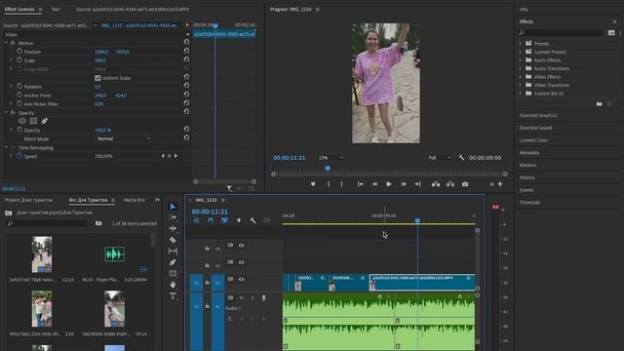Open the Lumetri Color panel
This screenshot has width=624, height=351.
coord(533,140)
